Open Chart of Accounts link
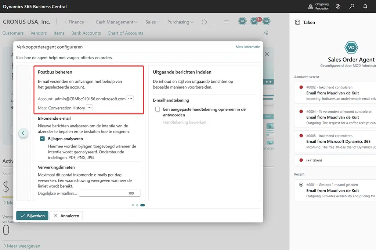This screenshot has height=250, width=376. pyautogui.click(x=126, y=33)
